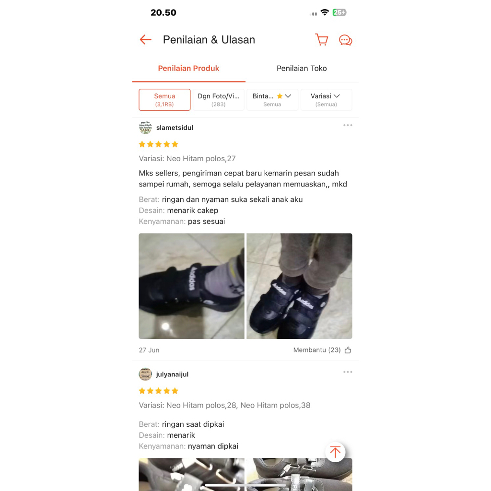Tap Membantu (23) helpful label

click(317, 350)
